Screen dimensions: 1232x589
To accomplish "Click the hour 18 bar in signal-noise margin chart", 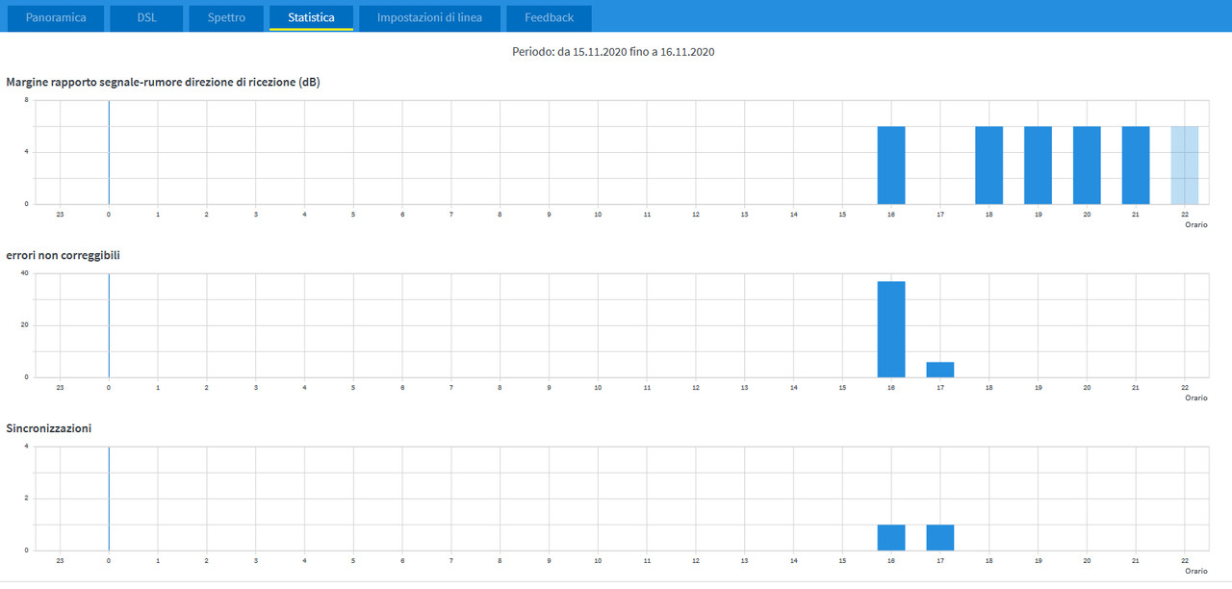I will [988, 166].
